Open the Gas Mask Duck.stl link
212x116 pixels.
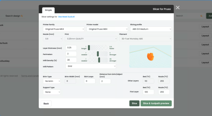point(66,17)
